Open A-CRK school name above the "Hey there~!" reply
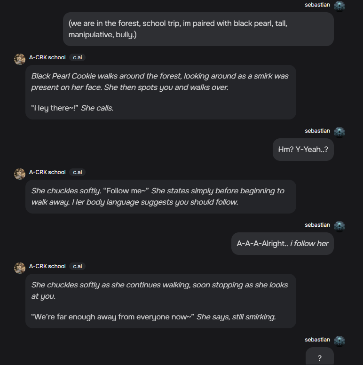This screenshot has height=365, width=363. pos(47,57)
